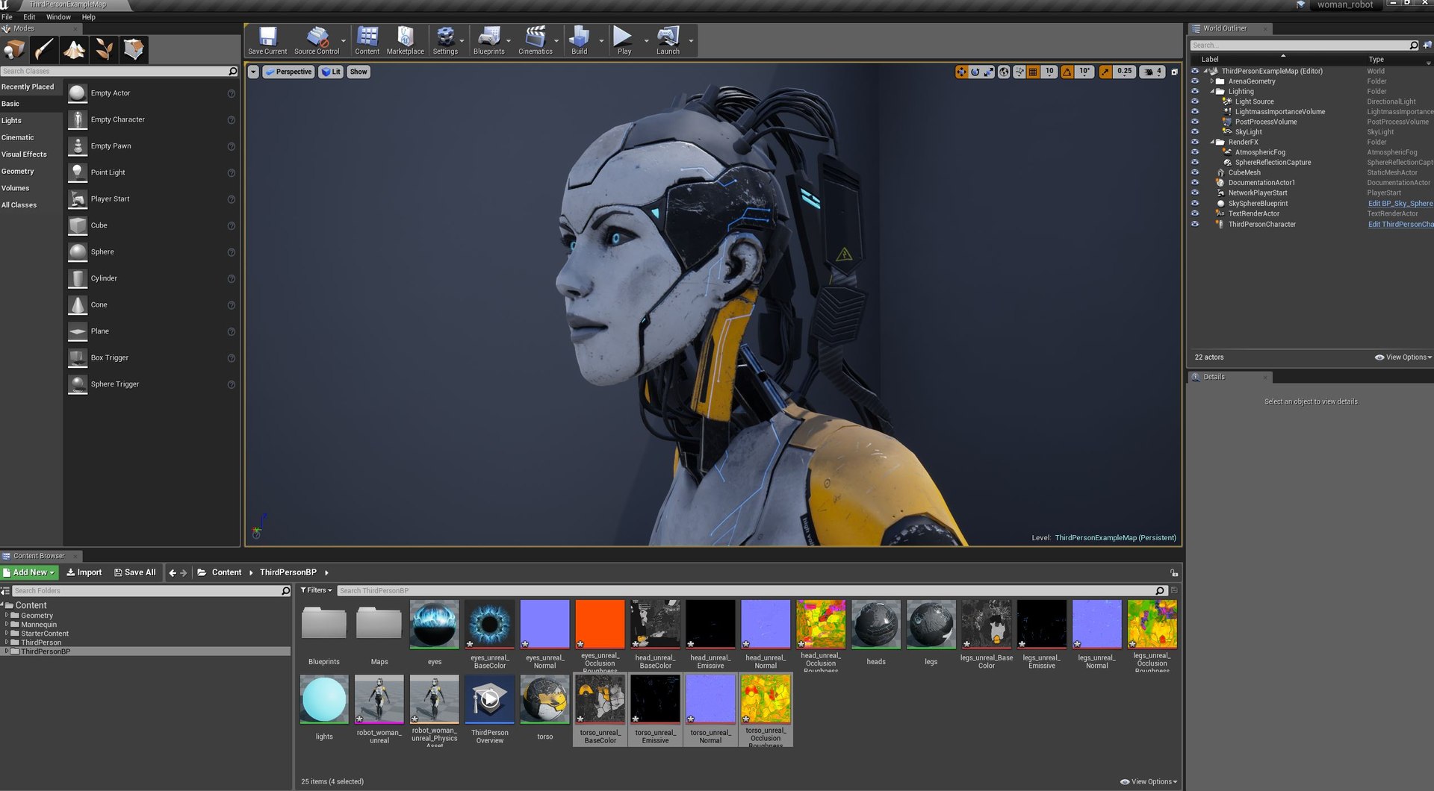Screen dimensions: 1434x791
Task: Select the Landscape mode icon
Action: (x=74, y=50)
